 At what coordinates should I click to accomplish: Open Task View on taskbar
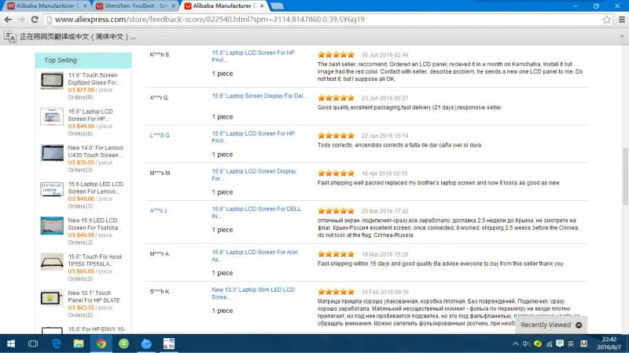(x=33, y=344)
